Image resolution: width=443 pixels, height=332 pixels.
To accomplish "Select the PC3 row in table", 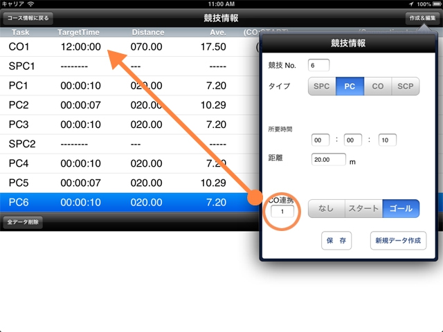I will coord(125,124).
